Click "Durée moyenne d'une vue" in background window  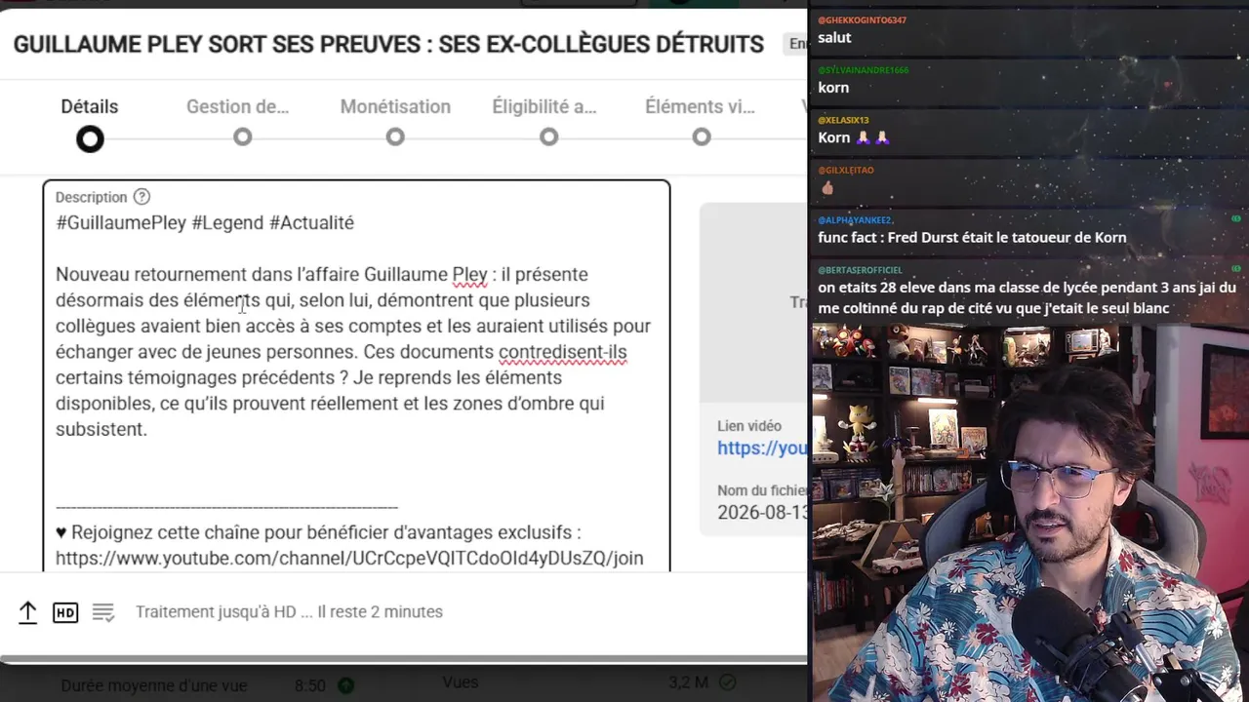pyautogui.click(x=154, y=685)
